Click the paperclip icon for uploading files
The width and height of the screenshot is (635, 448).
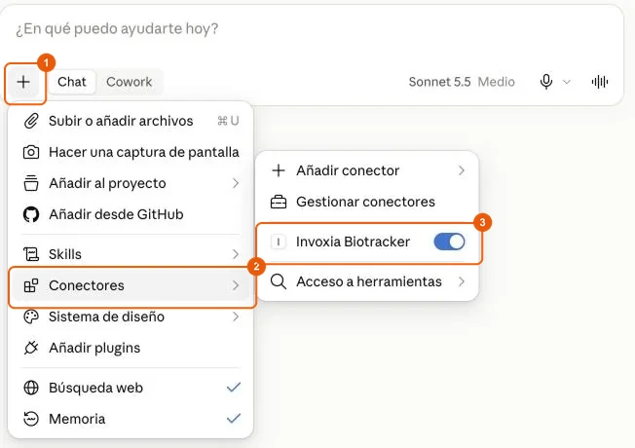[31, 121]
